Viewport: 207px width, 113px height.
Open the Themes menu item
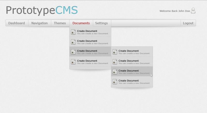pos(60,23)
